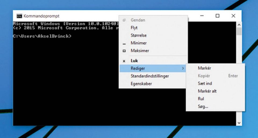Image resolution: width=258 pixels, height=138 pixels.
Task: Close the Kommandoprompt window with X button
Action: coord(233,16)
